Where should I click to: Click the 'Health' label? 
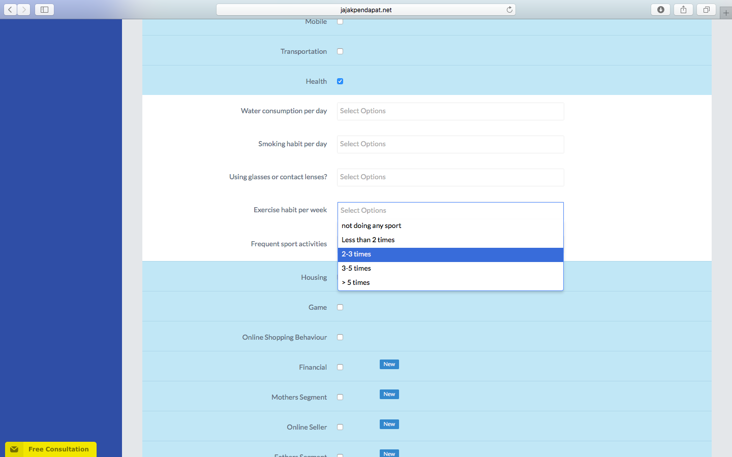pos(316,81)
